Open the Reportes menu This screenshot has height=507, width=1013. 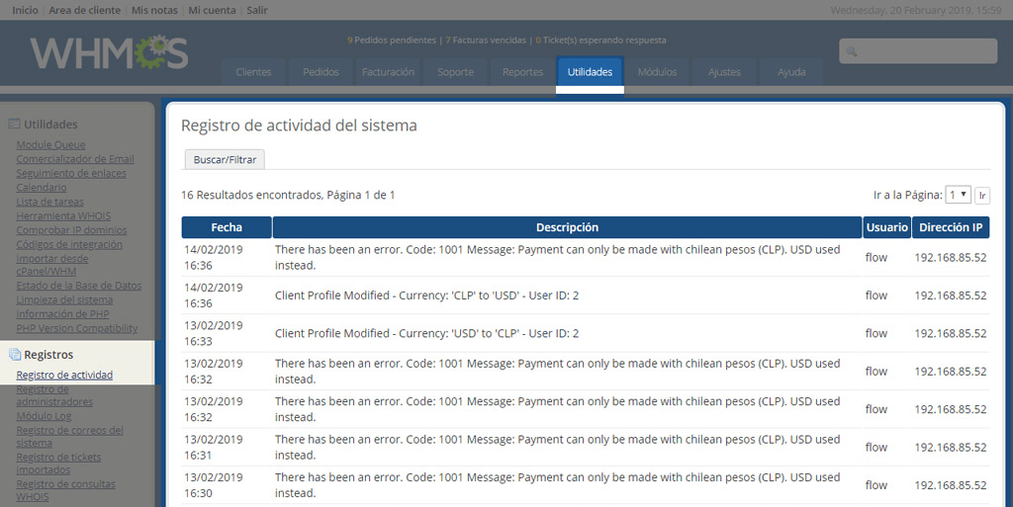click(522, 71)
